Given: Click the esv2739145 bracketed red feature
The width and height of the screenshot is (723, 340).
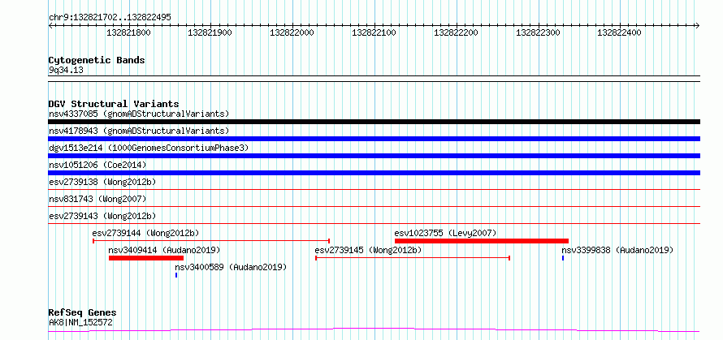Looking at the screenshot, I should pyautogui.click(x=412, y=258).
